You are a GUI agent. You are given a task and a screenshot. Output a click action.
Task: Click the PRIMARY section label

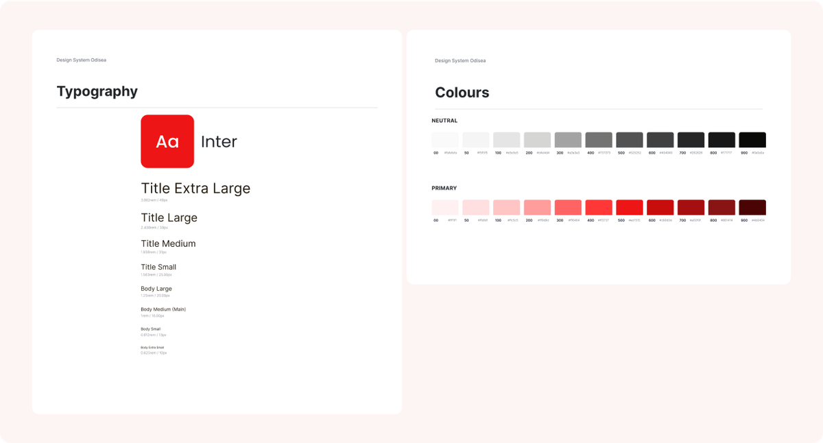[x=444, y=188]
